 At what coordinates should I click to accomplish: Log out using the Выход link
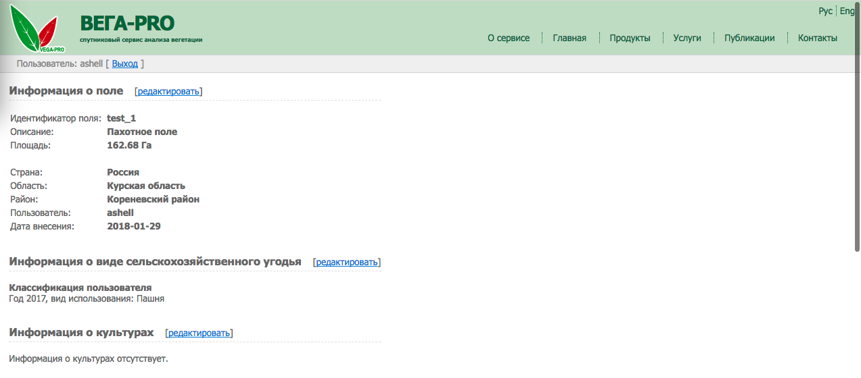point(124,64)
